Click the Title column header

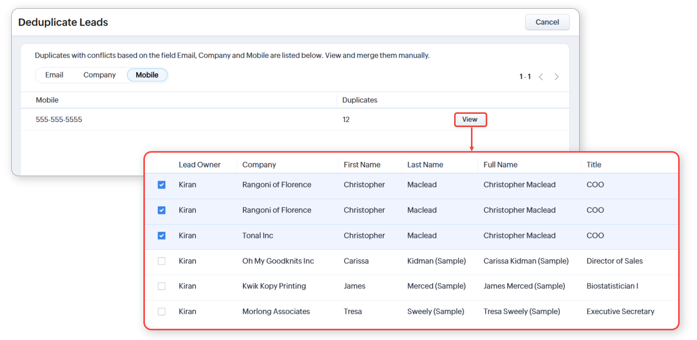point(594,164)
